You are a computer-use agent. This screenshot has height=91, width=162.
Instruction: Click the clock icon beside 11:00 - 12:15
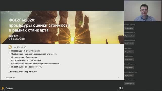(10, 47)
